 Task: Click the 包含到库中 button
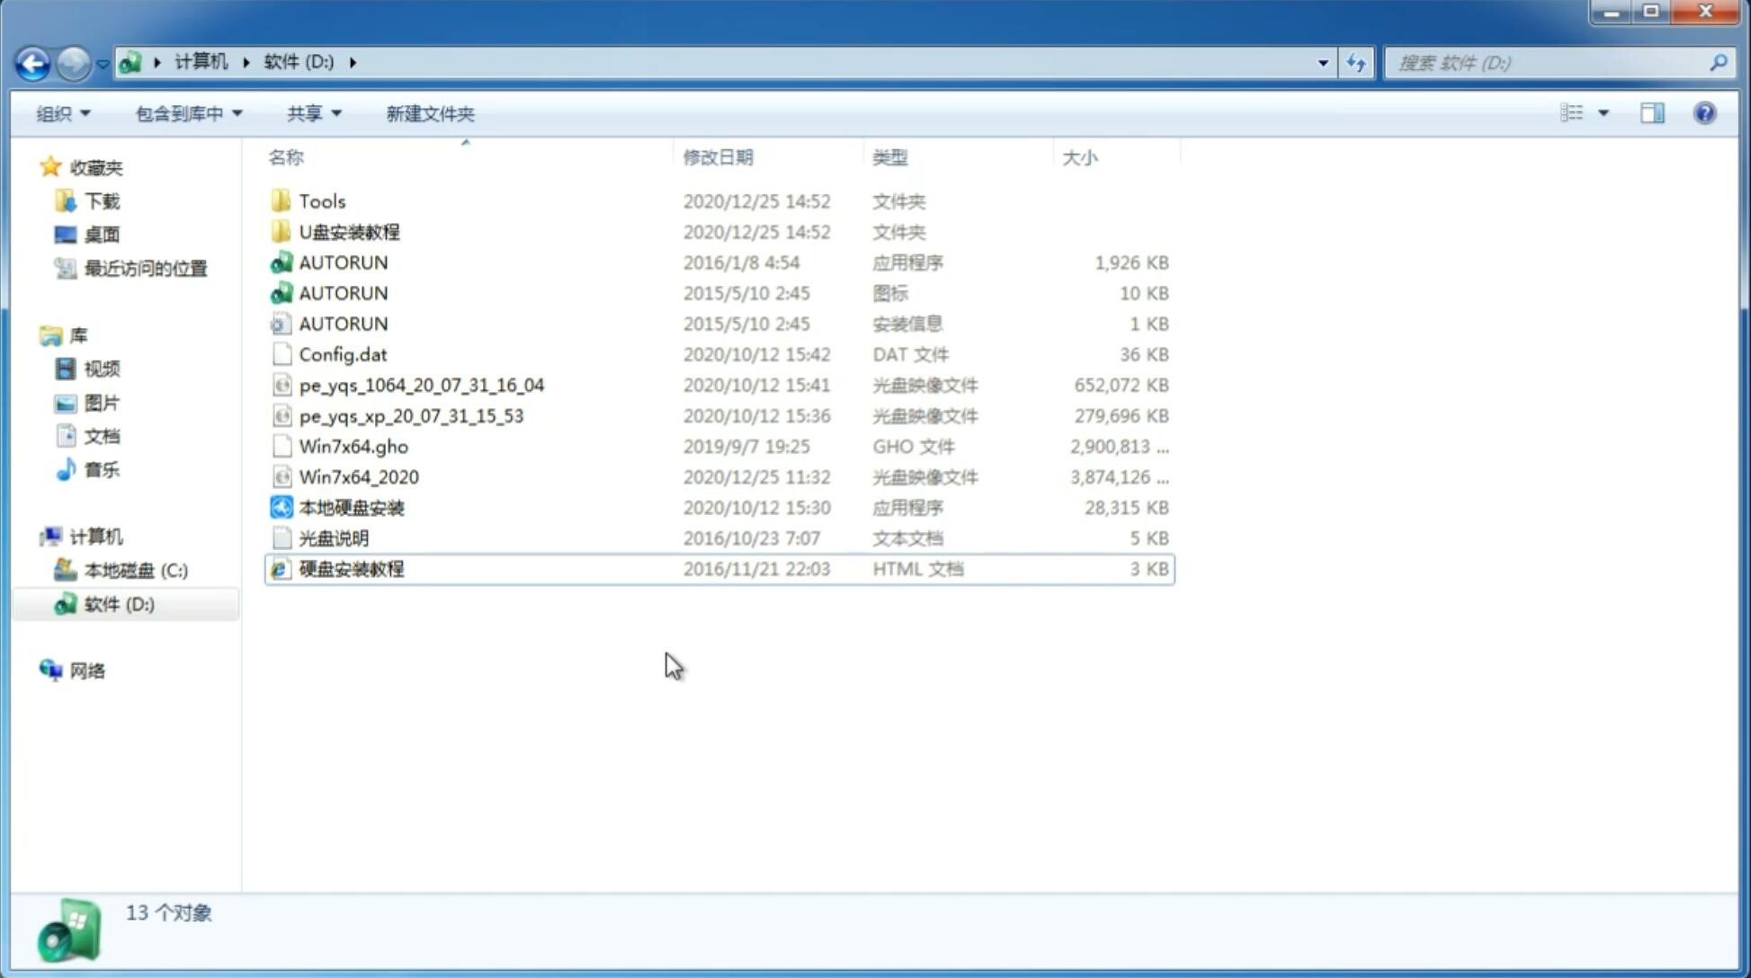coord(188,111)
